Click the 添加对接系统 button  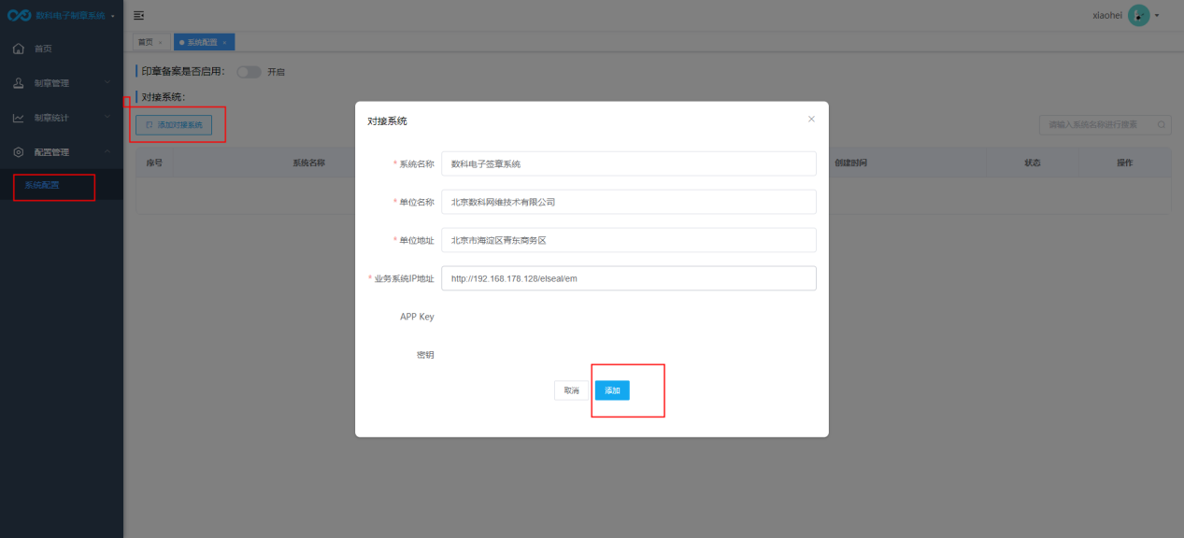tap(174, 124)
